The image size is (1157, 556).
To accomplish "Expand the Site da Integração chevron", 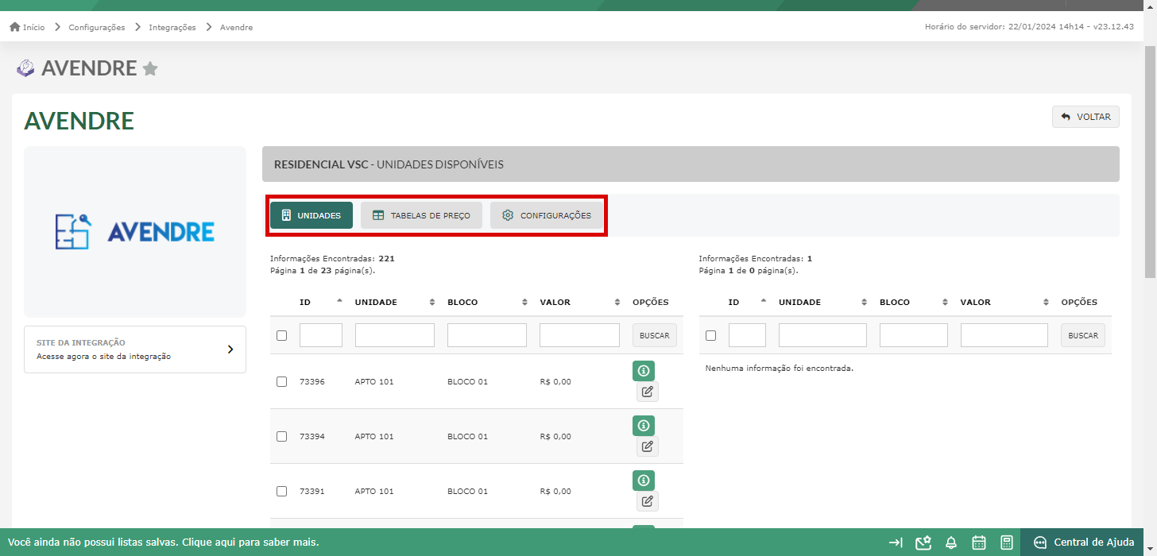I will point(230,349).
